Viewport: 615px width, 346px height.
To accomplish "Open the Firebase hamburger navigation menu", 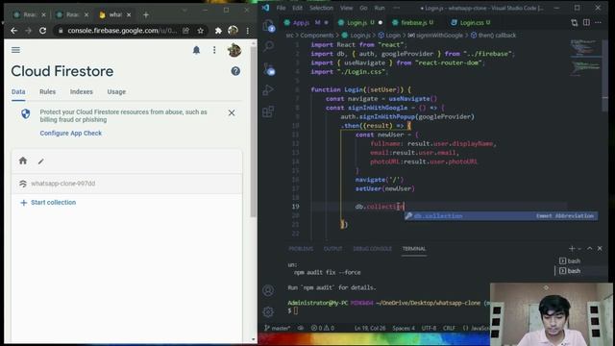I will pyautogui.click(x=15, y=50).
